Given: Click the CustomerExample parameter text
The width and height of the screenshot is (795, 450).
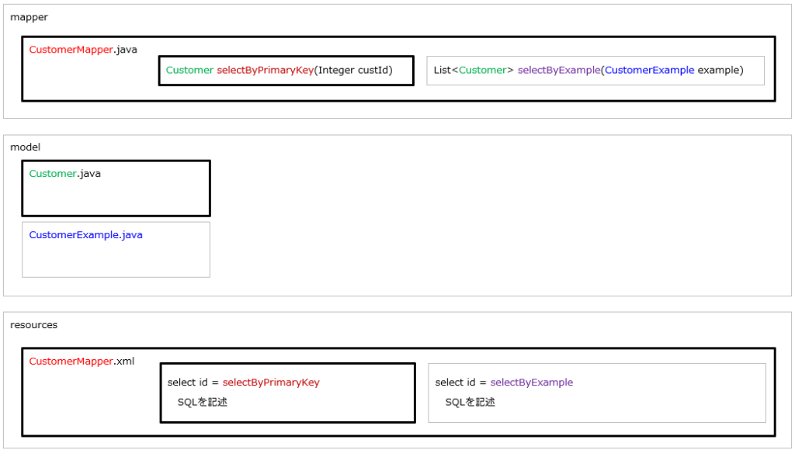Looking at the screenshot, I should click(x=649, y=70).
